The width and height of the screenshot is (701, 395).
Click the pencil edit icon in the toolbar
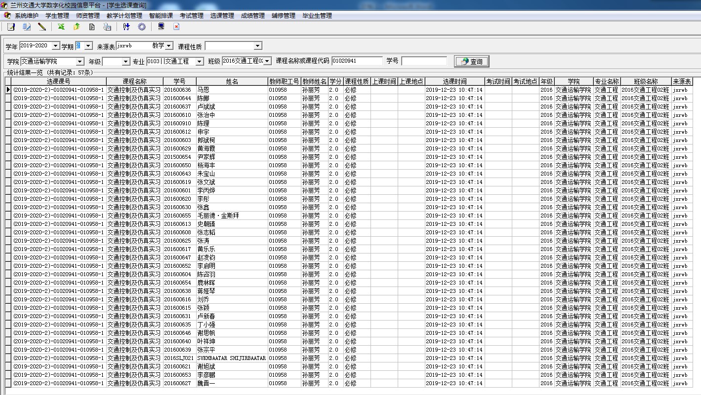pyautogui.click(x=42, y=27)
